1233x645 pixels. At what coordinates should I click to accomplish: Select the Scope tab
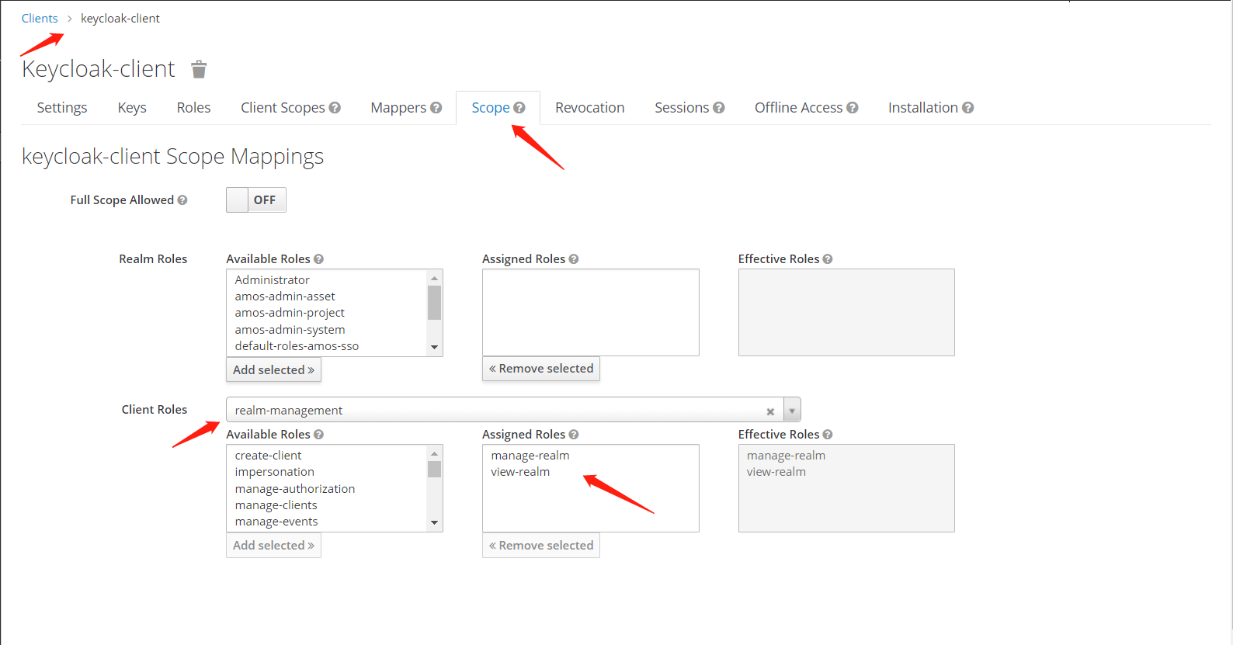tap(491, 108)
